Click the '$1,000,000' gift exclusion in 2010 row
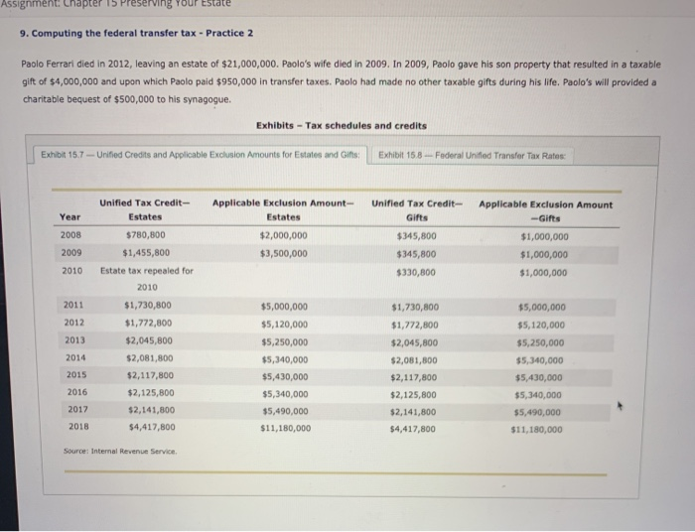Viewport: 695px width, 532px height. (x=543, y=273)
